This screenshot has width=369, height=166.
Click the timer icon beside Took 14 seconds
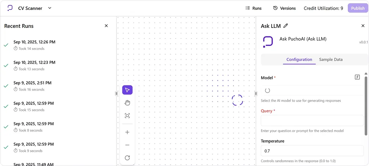pos(16,48)
